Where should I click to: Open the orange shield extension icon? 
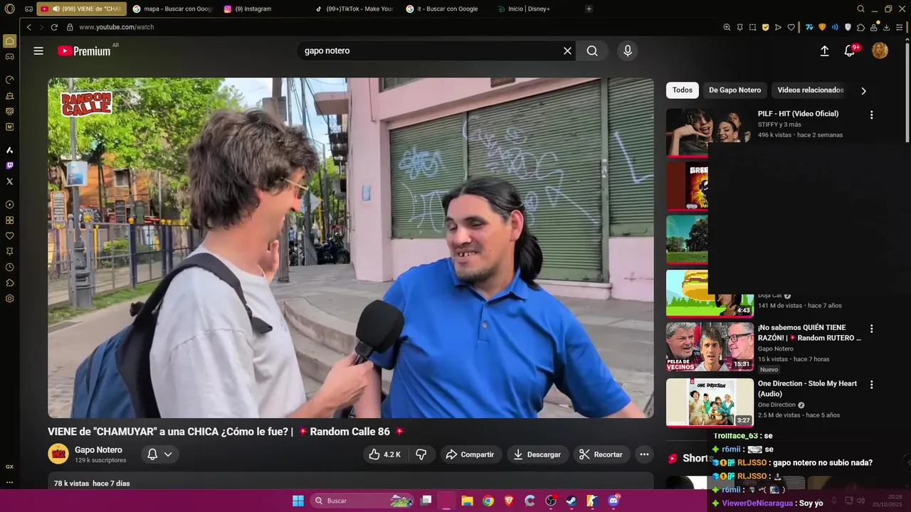822,27
